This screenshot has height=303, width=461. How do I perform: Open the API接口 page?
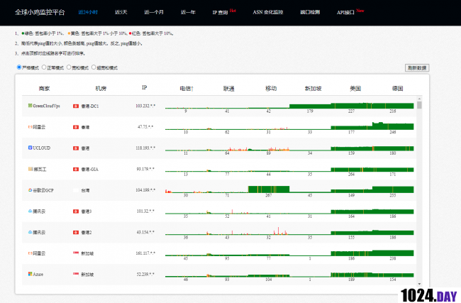click(345, 12)
